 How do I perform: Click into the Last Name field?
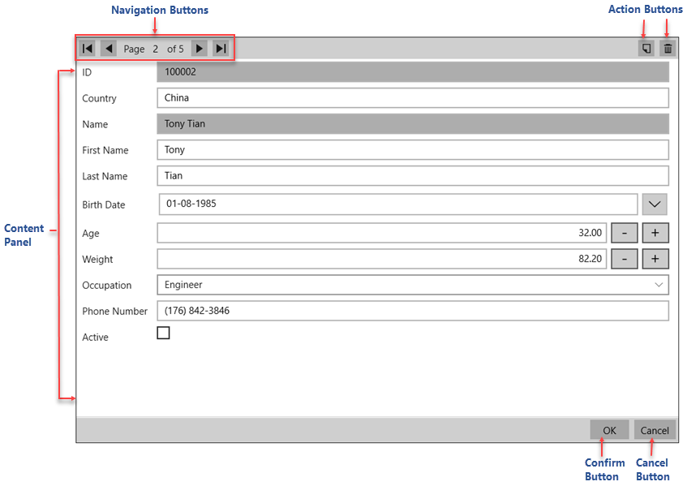click(412, 176)
